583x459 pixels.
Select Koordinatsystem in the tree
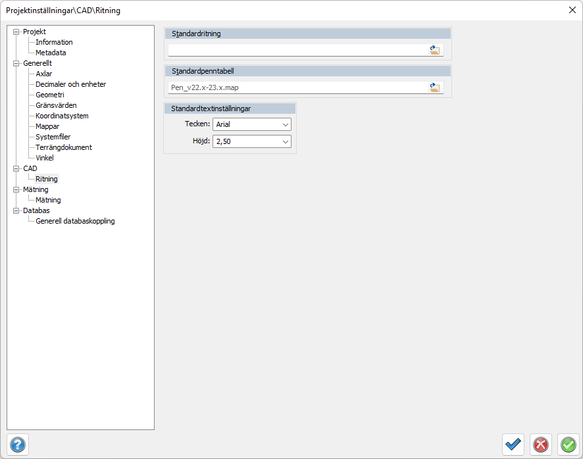62,116
